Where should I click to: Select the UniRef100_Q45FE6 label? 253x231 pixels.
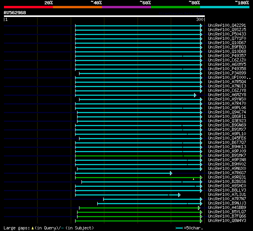coord(227,138)
